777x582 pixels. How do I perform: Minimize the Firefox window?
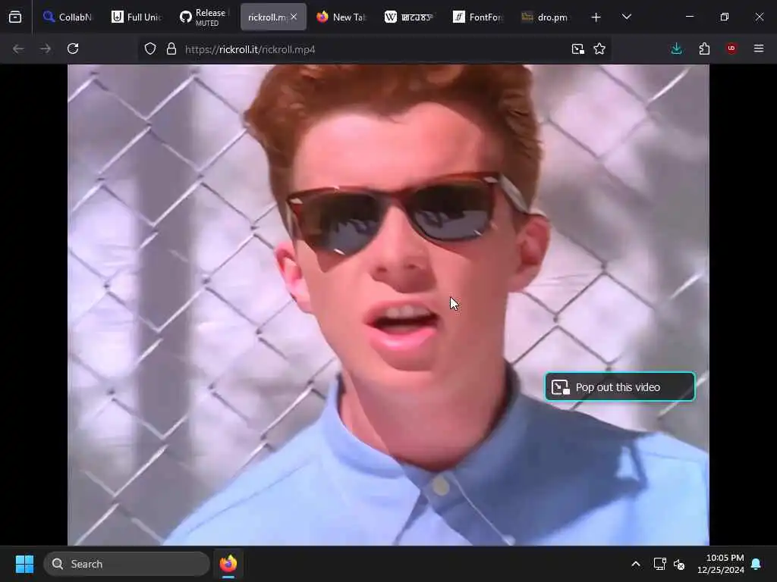[x=689, y=17]
